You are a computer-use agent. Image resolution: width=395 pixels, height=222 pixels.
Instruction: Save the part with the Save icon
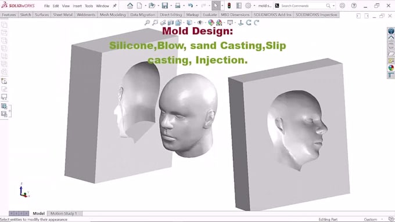coord(165,6)
